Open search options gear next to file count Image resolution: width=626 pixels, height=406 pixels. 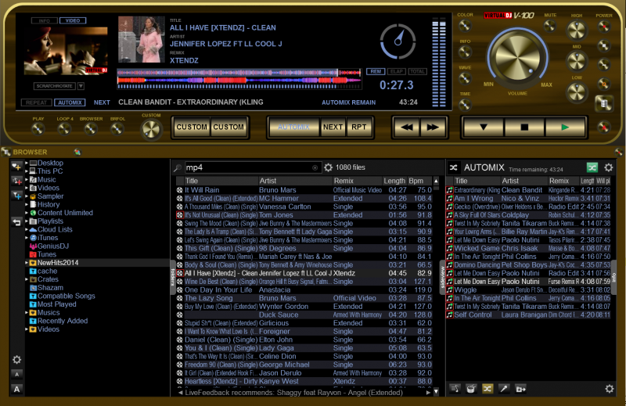[x=328, y=167]
